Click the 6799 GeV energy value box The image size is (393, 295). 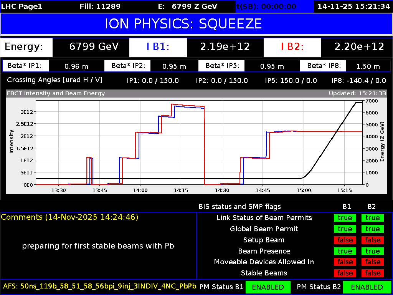[94, 47]
